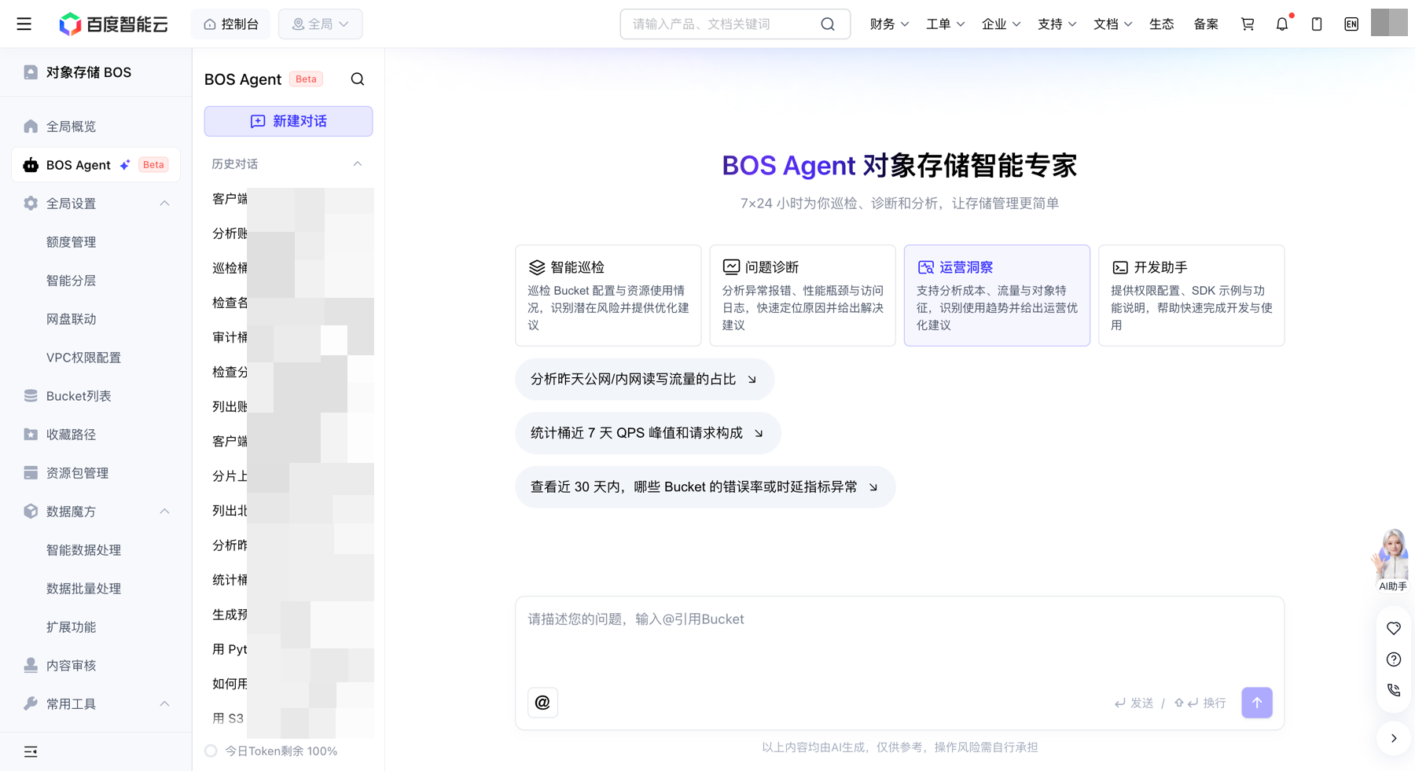Open the hamburger menu at top left
The height and width of the screenshot is (771, 1415).
tap(24, 24)
